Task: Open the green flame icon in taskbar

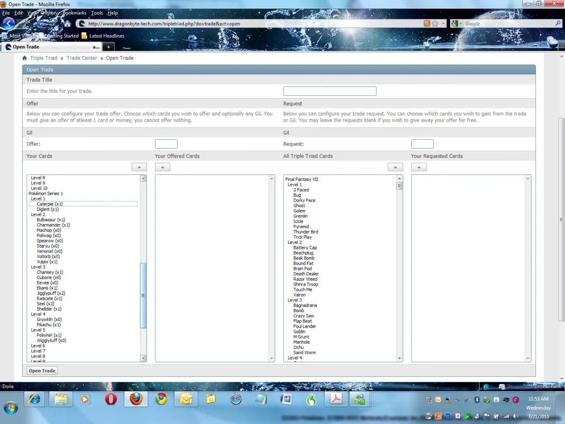Action: point(311,399)
